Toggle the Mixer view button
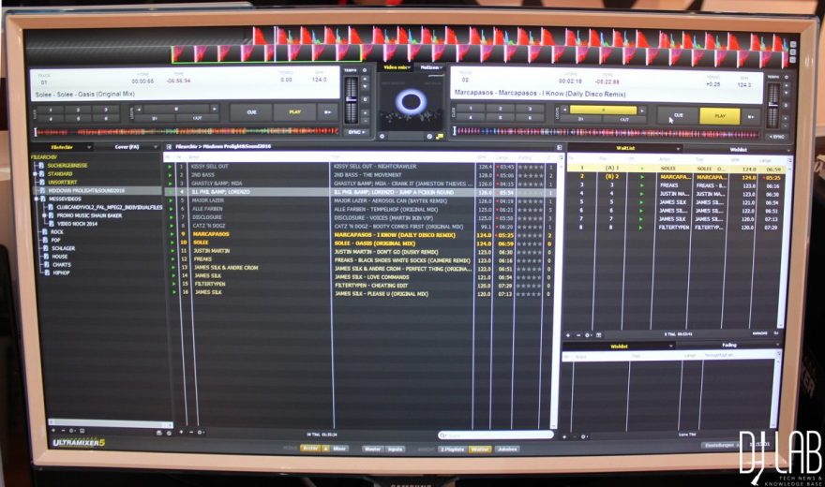The height and width of the screenshot is (487, 825). 339,449
